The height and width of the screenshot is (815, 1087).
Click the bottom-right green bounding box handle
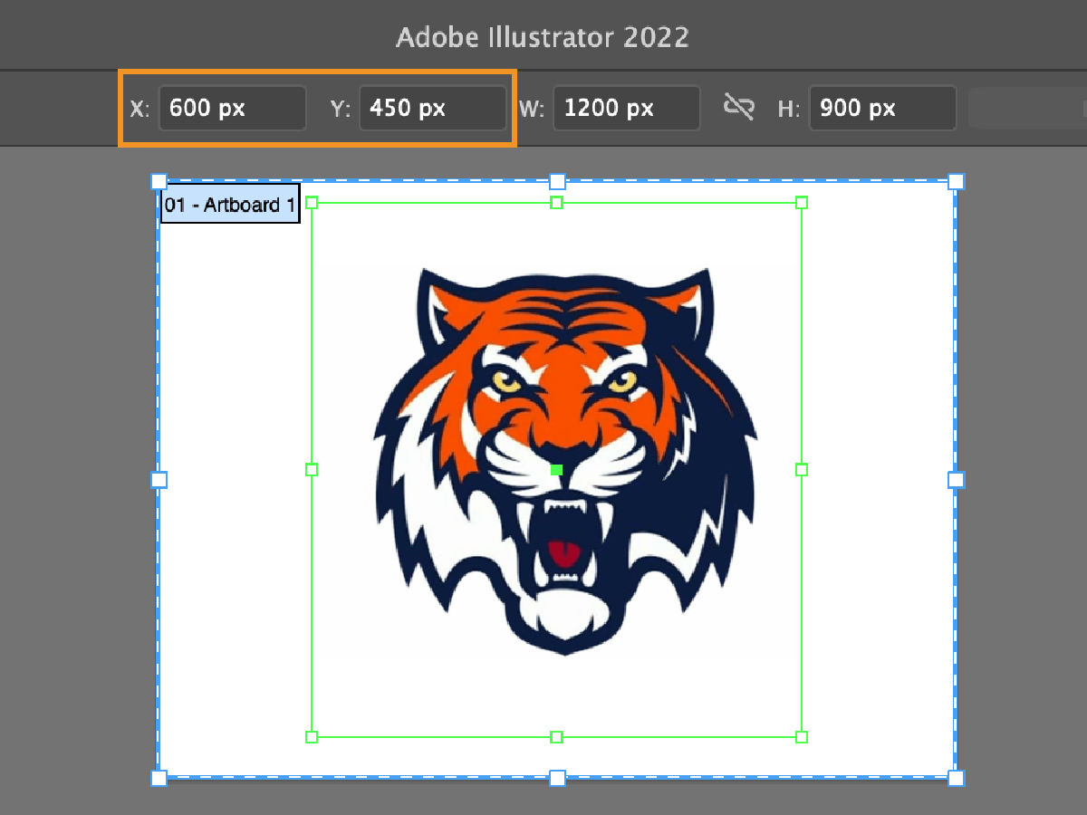click(x=802, y=737)
